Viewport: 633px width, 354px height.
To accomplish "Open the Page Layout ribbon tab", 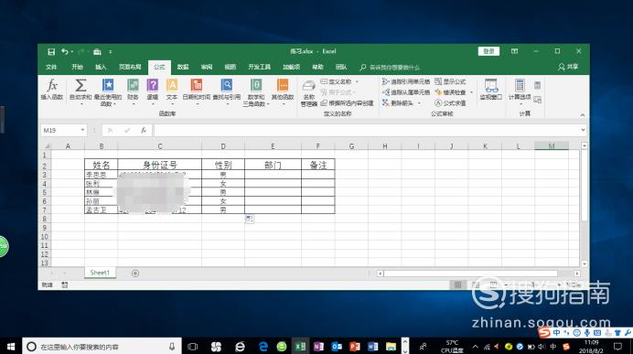I will [x=130, y=67].
